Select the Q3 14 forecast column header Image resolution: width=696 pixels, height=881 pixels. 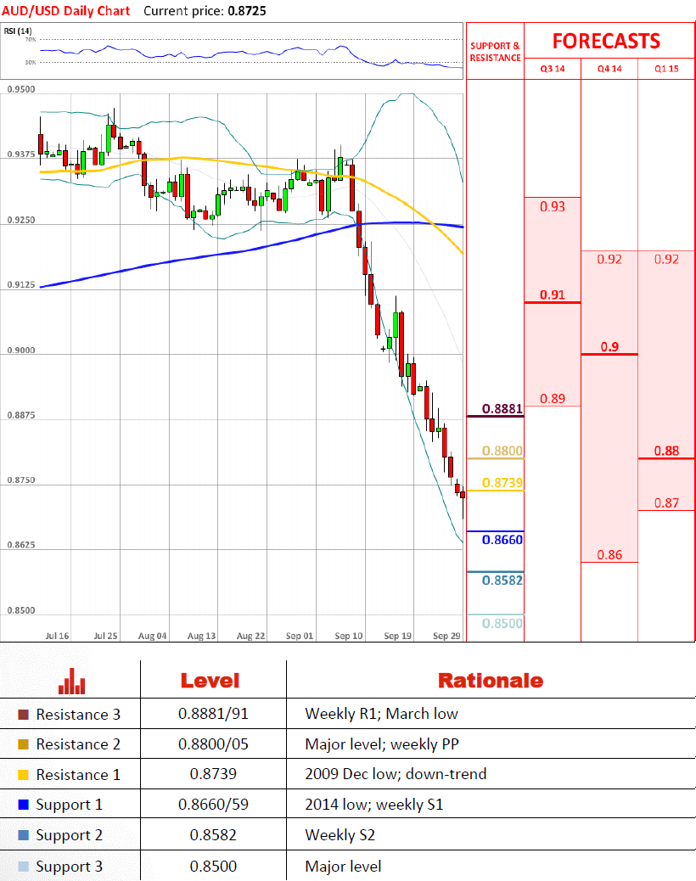pyautogui.click(x=553, y=69)
